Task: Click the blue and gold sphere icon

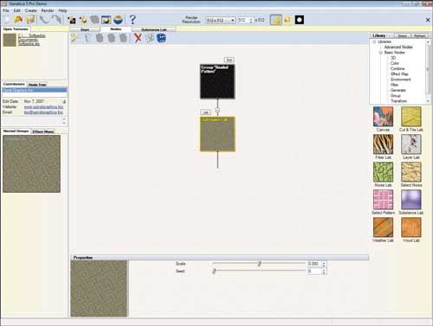Action: click(119, 20)
